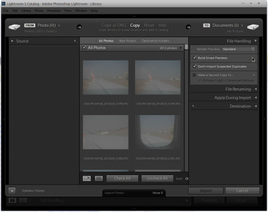Click the destination hard drive icon
Screen dimensions: 268x212
[253, 27]
